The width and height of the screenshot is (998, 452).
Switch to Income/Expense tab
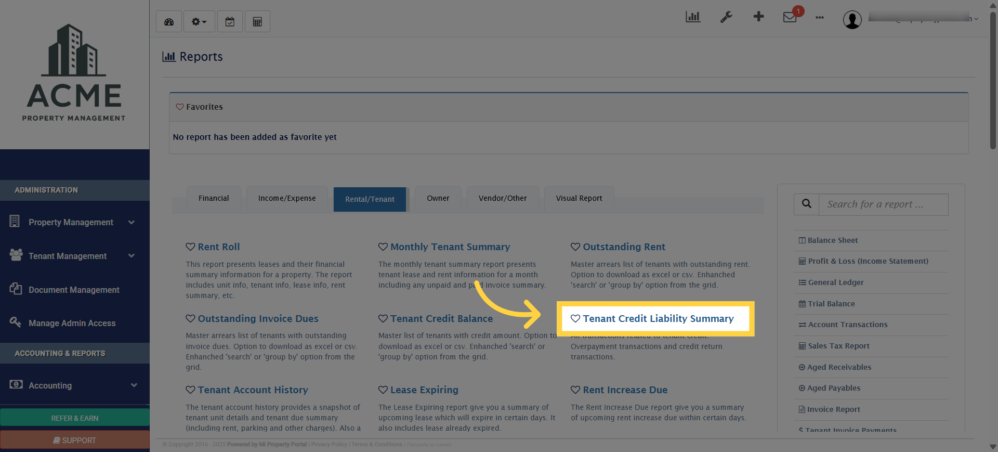(x=287, y=199)
